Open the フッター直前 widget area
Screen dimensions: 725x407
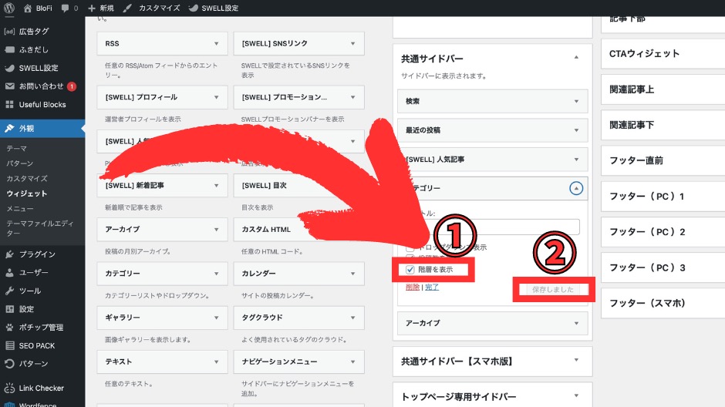click(663, 160)
